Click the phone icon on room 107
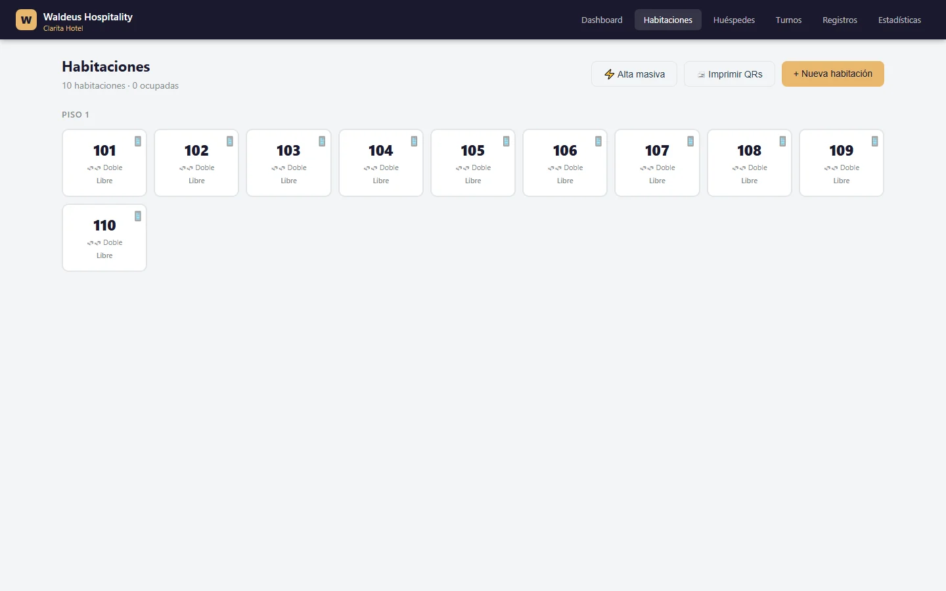The height and width of the screenshot is (591, 946). (690, 141)
